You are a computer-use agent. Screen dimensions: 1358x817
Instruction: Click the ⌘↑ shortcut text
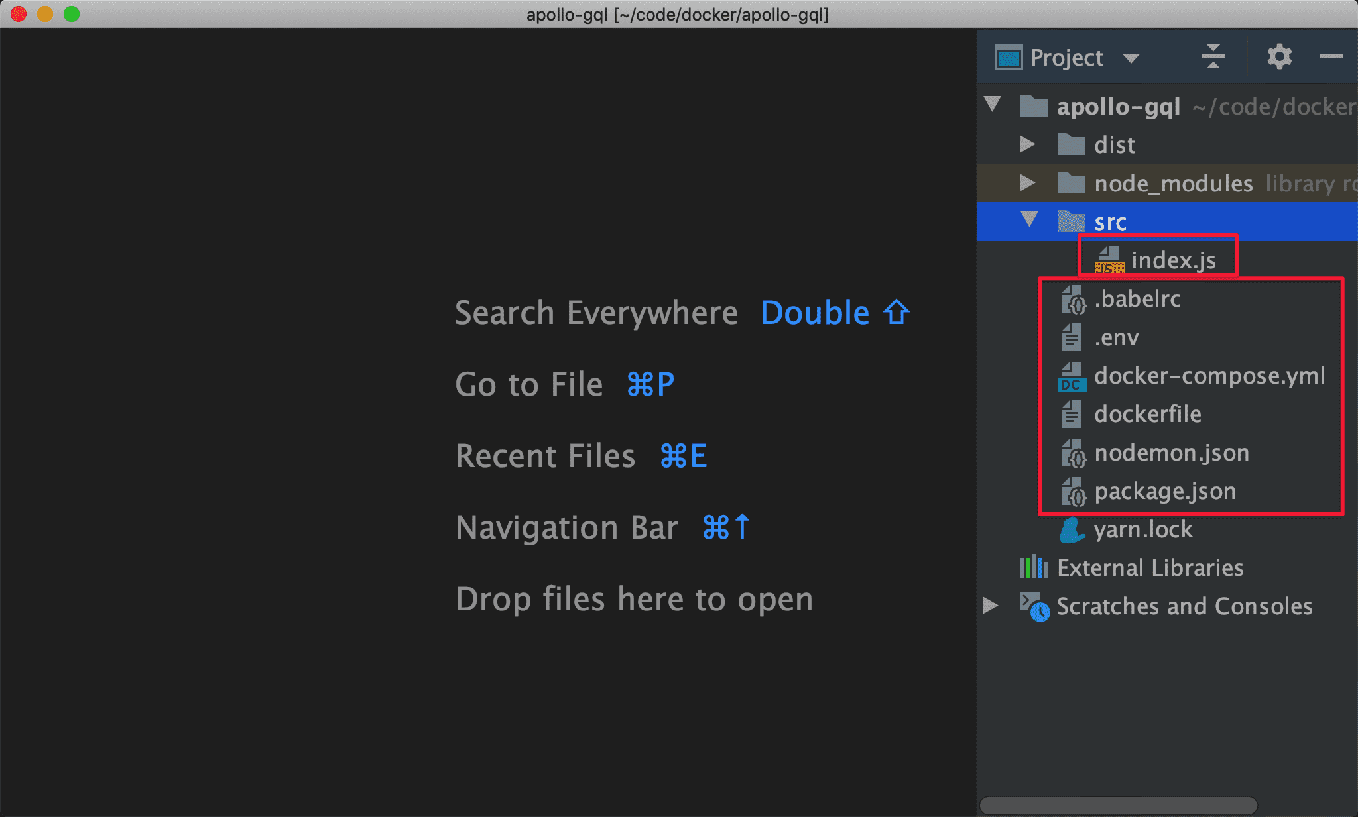click(x=726, y=527)
